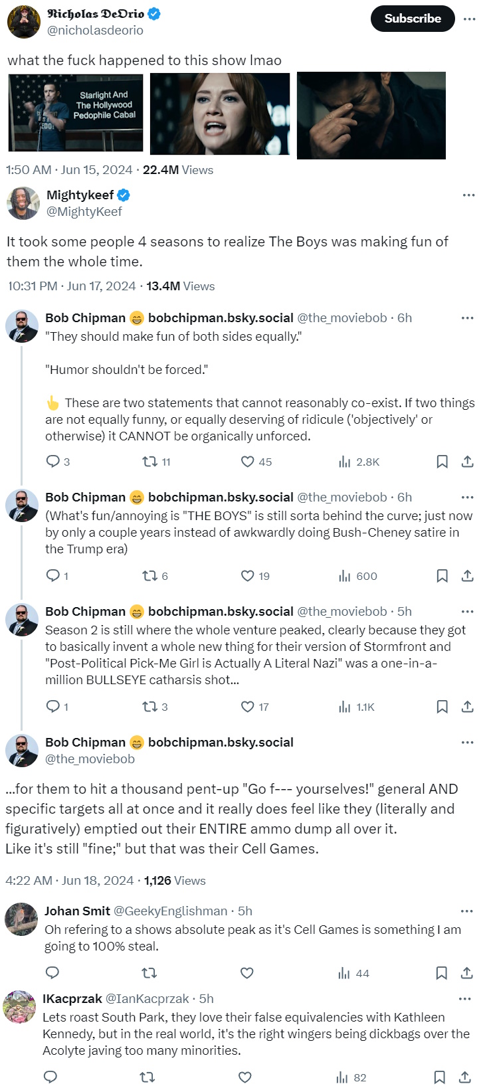Image resolution: width=489 pixels, height=1092 pixels.
Task: Open the @MightyKeef profile handle
Action: coord(84,211)
